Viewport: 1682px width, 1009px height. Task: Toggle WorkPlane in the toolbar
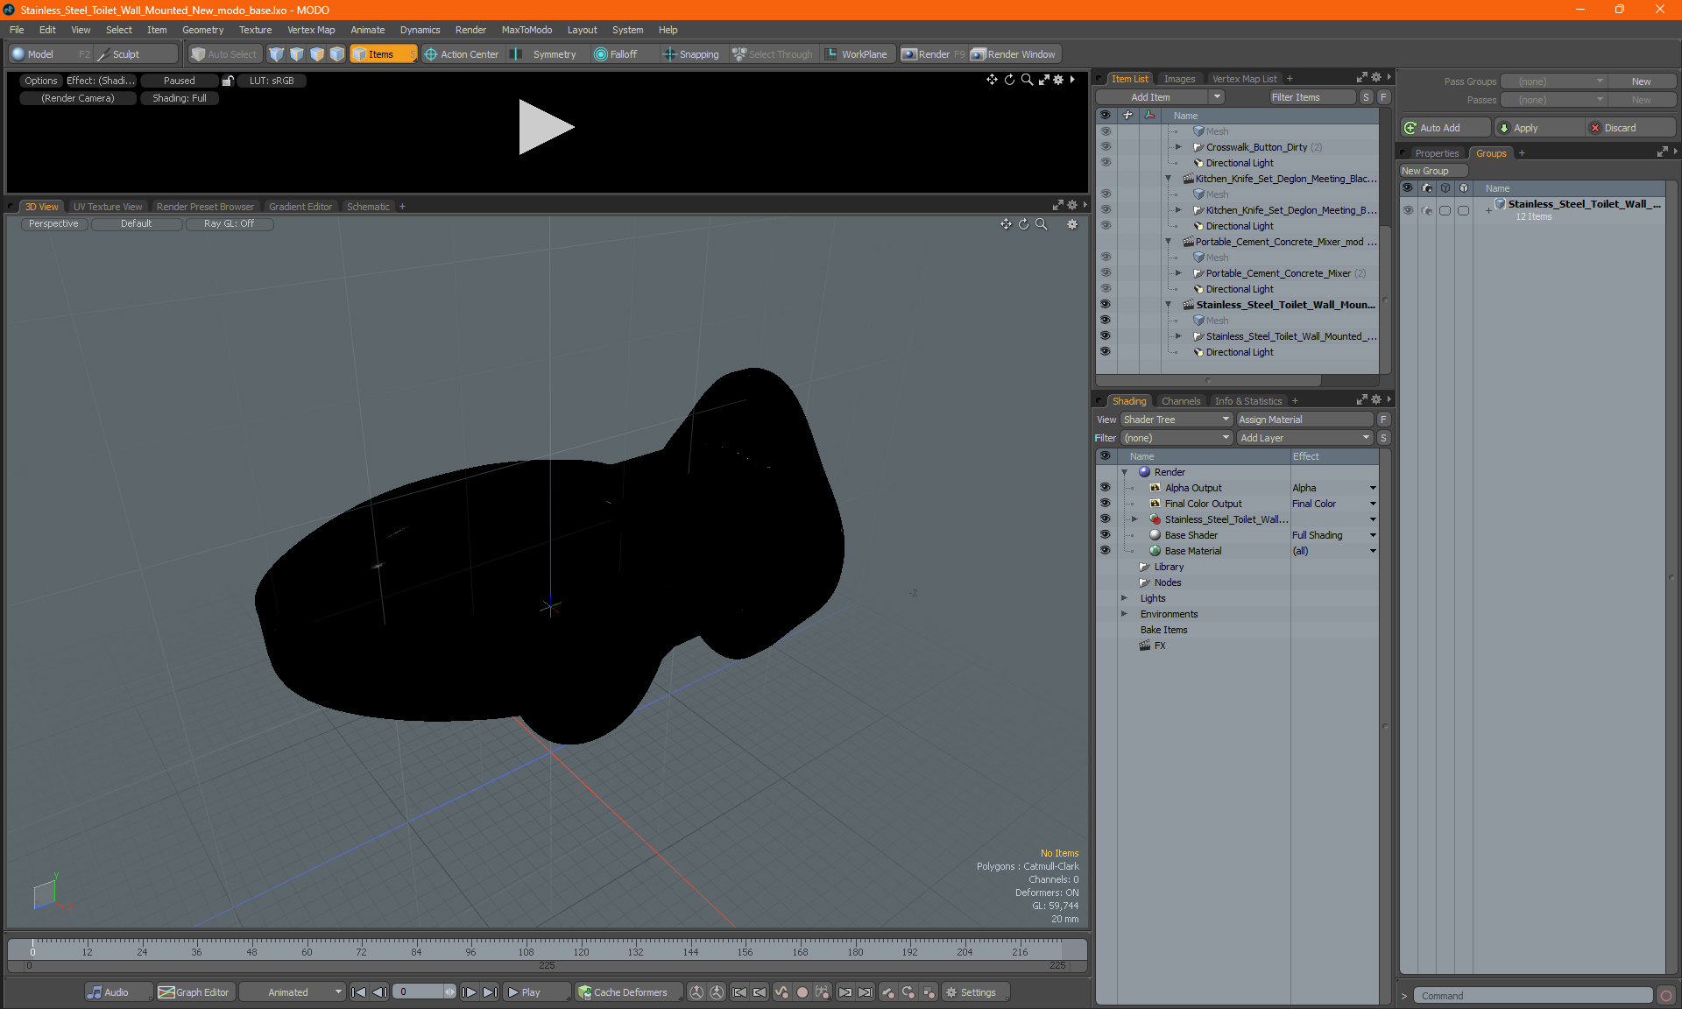856,54
